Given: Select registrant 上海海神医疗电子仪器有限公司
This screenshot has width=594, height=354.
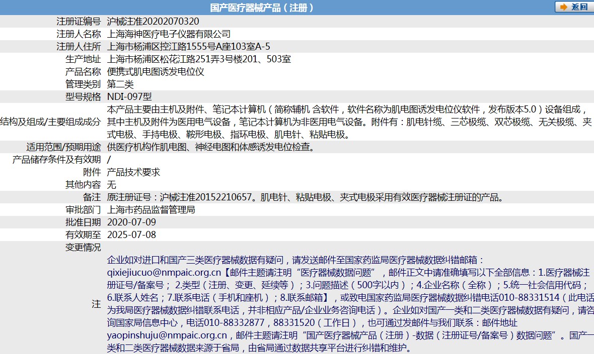Looking at the screenshot, I should pyautogui.click(x=169, y=34).
